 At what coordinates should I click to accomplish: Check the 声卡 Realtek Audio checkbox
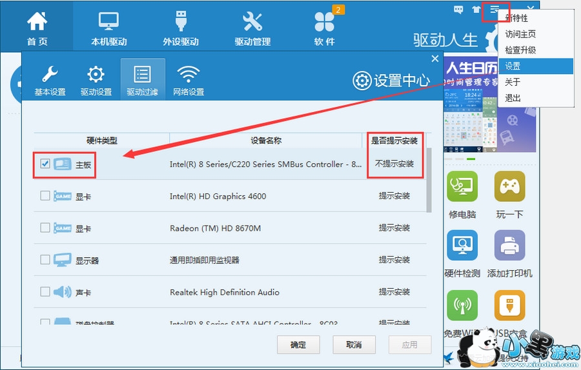[x=45, y=291]
